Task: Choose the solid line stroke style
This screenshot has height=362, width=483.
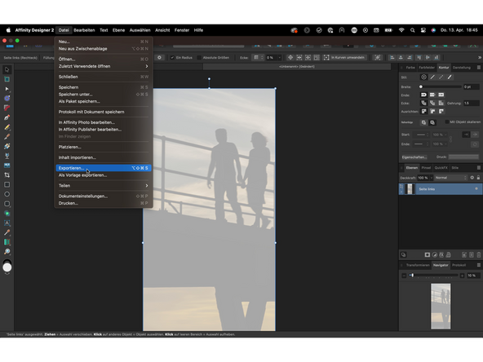Action: [x=432, y=77]
